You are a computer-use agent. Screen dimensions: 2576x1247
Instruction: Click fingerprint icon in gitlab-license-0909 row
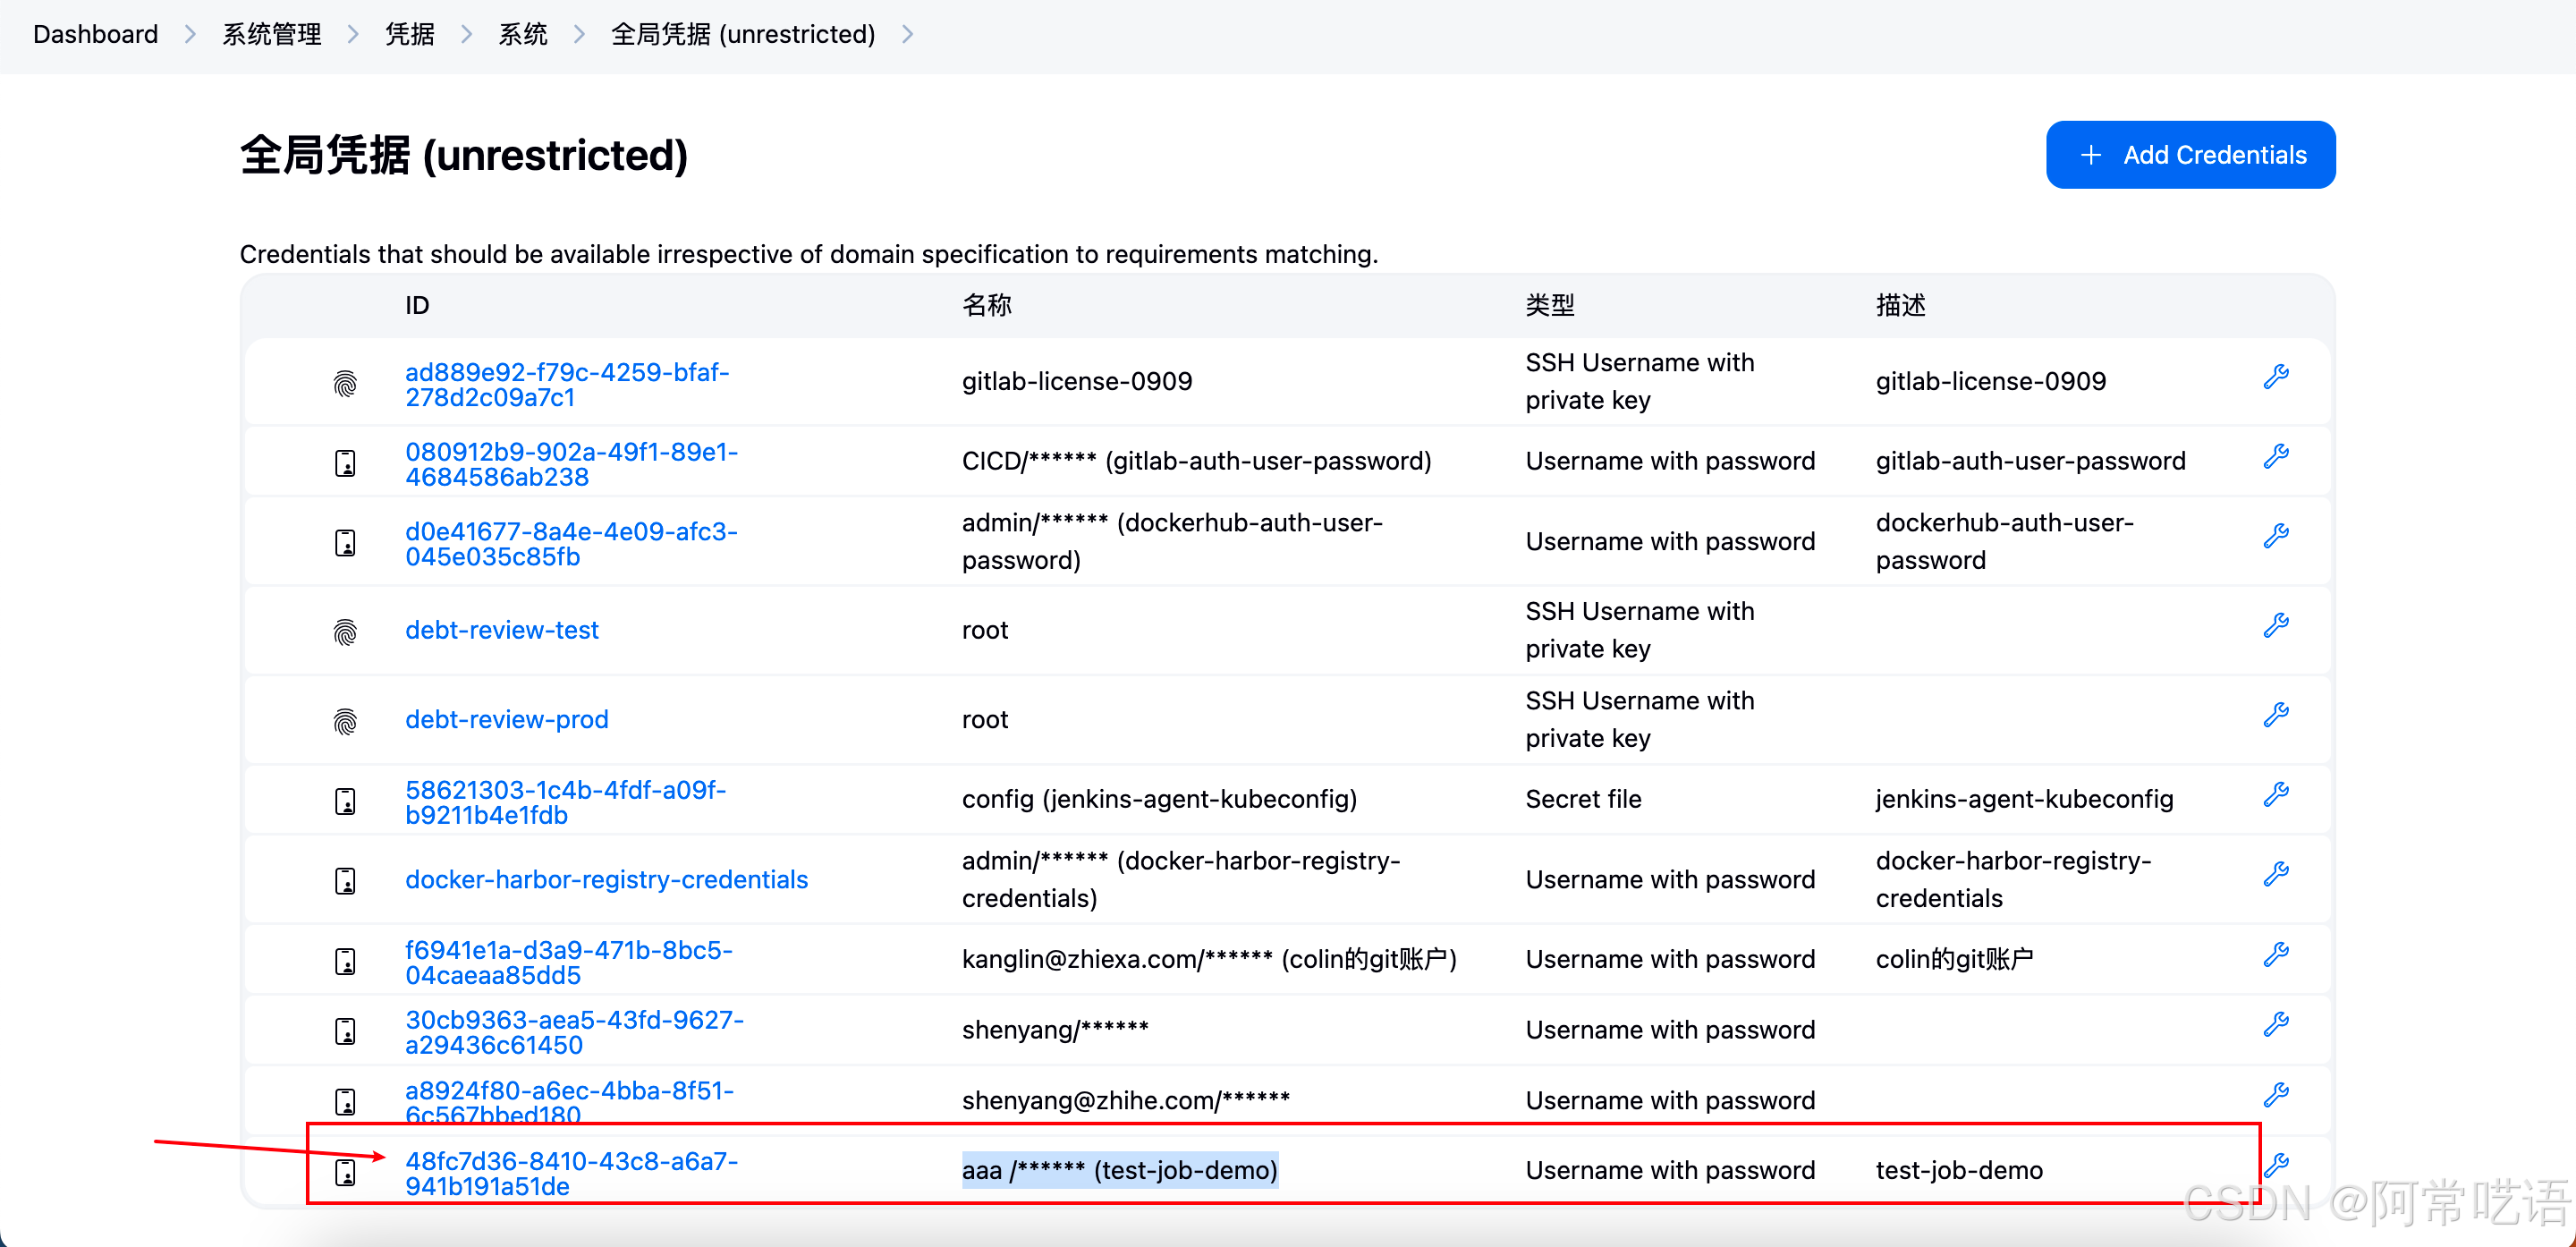pyautogui.click(x=345, y=383)
